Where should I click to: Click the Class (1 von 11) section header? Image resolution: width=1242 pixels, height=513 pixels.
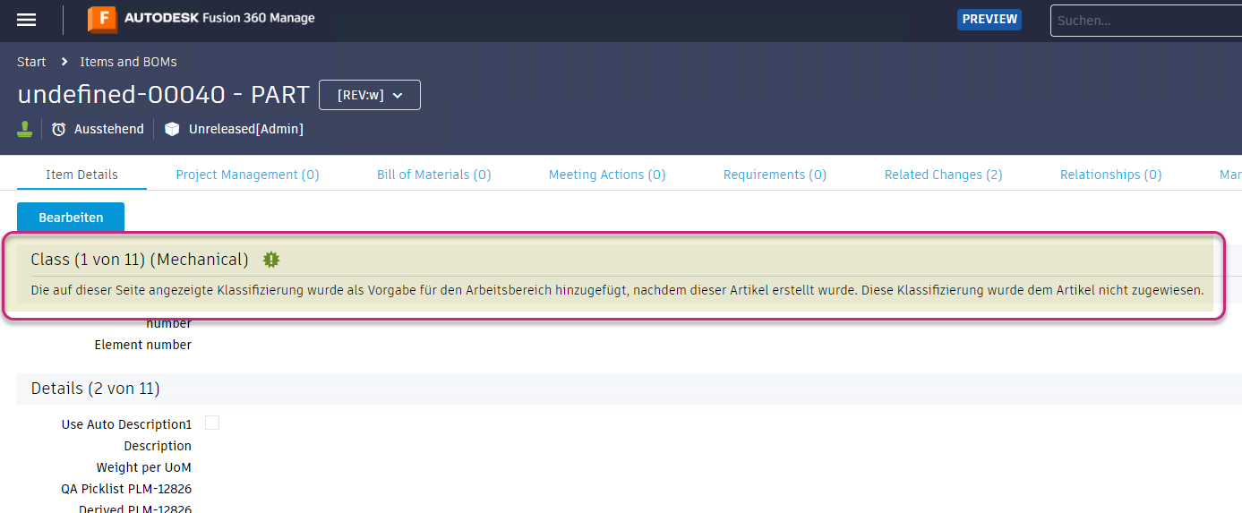(140, 260)
